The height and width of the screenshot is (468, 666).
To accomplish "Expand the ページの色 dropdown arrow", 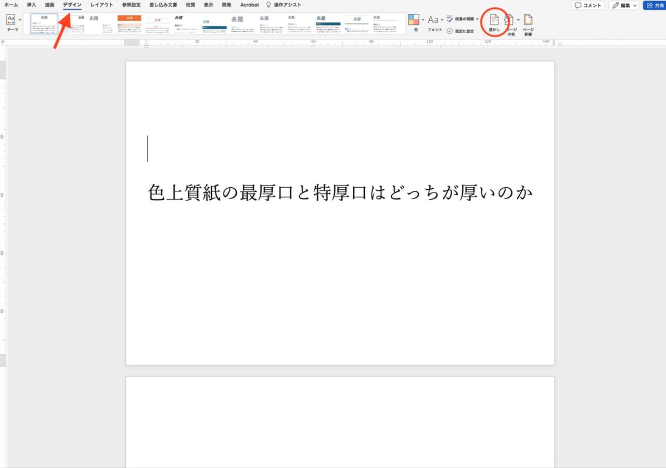I will coord(518,19).
